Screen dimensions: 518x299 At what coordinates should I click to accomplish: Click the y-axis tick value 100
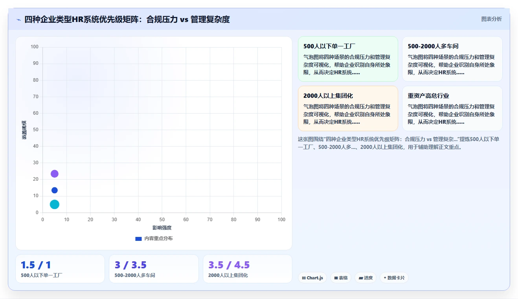pos(35,47)
